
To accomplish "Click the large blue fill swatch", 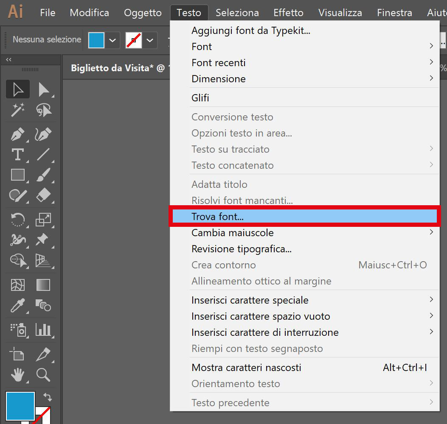I will pos(20,406).
